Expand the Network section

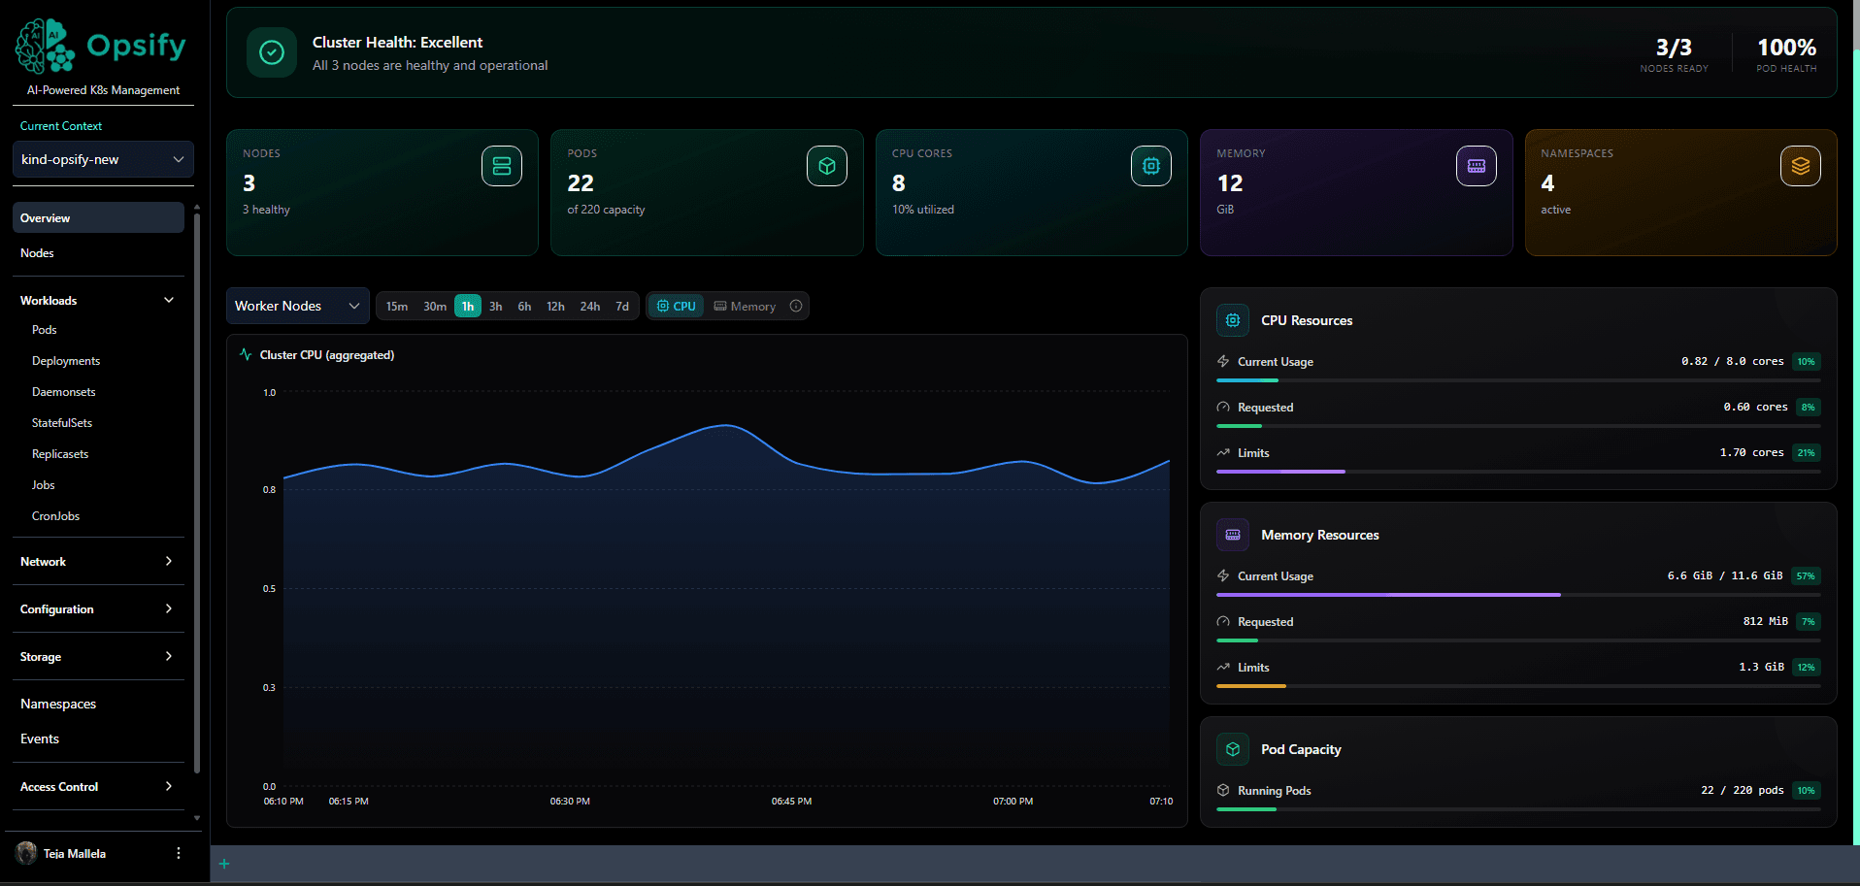click(97, 561)
